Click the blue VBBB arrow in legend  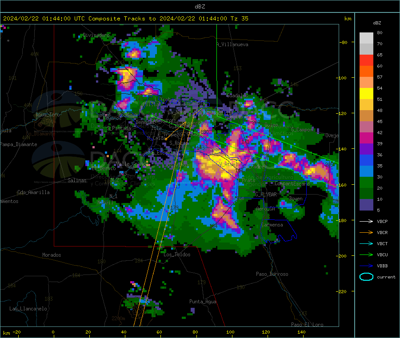[x=366, y=266]
